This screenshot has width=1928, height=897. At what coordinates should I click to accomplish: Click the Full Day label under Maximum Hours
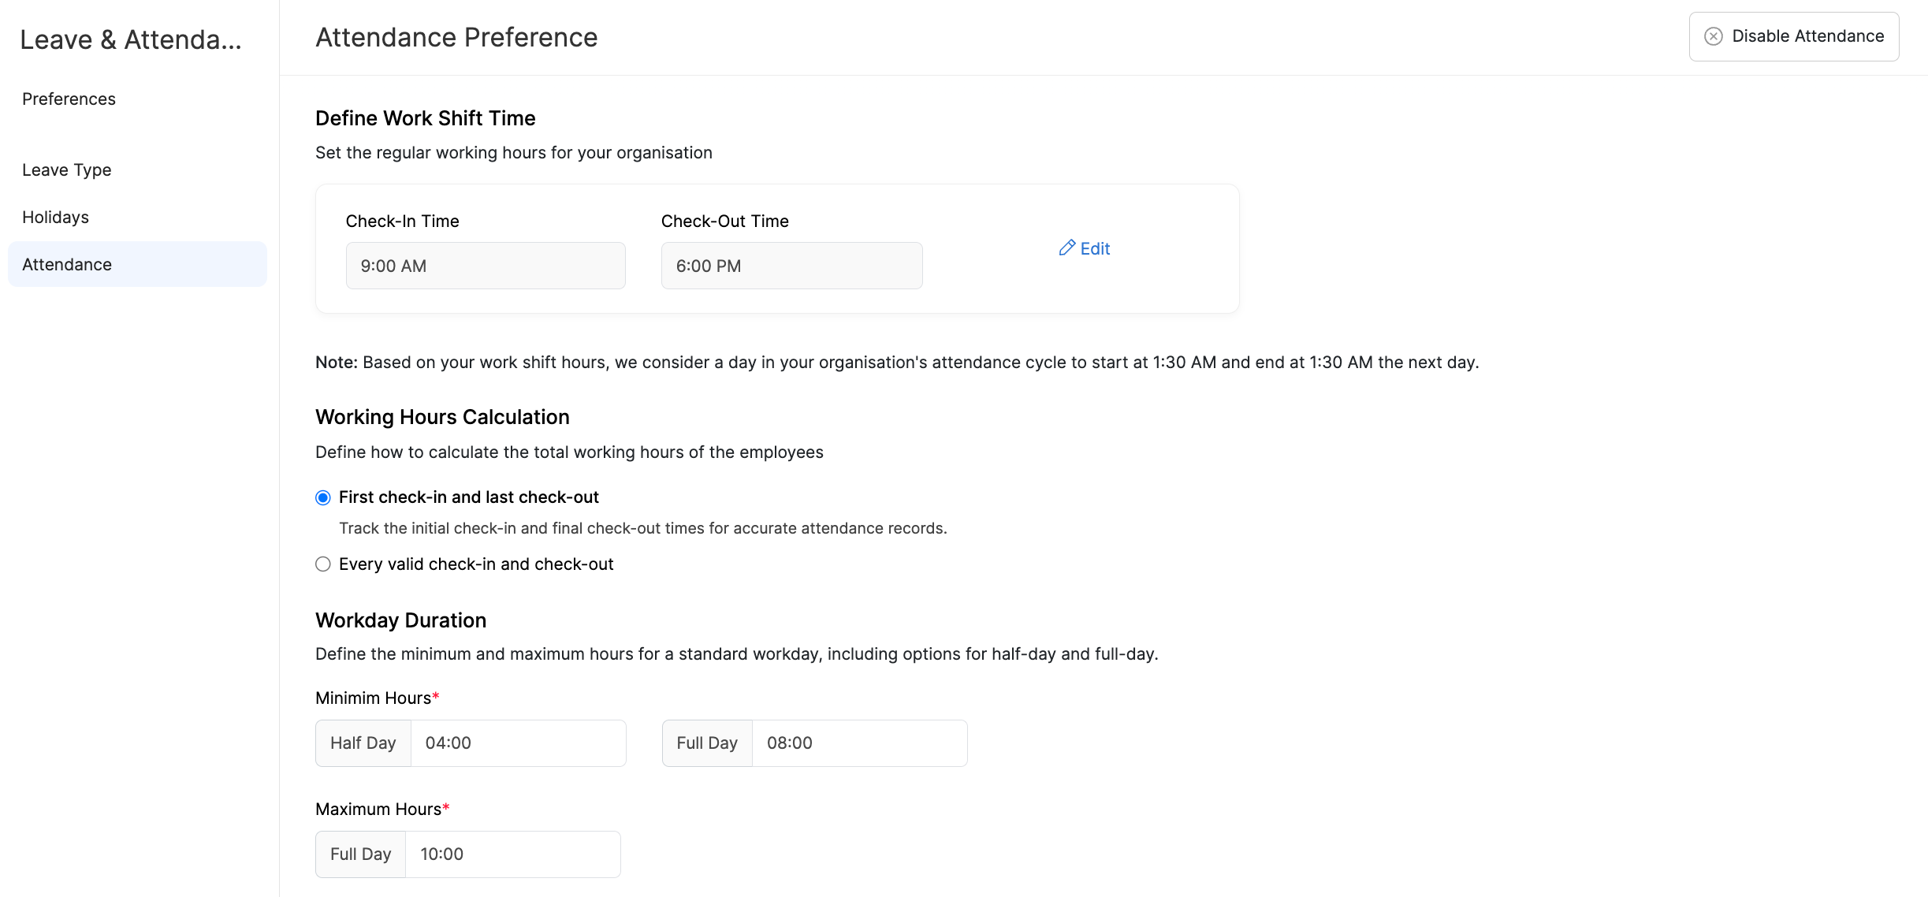[x=360, y=854]
